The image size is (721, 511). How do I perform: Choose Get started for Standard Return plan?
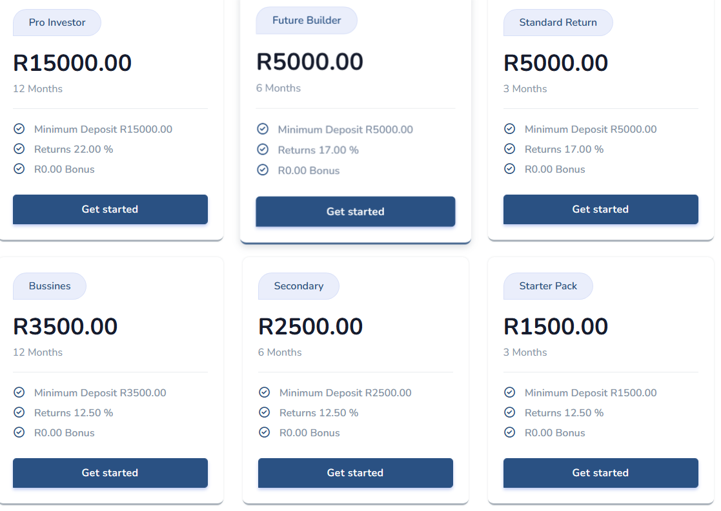pyautogui.click(x=600, y=209)
